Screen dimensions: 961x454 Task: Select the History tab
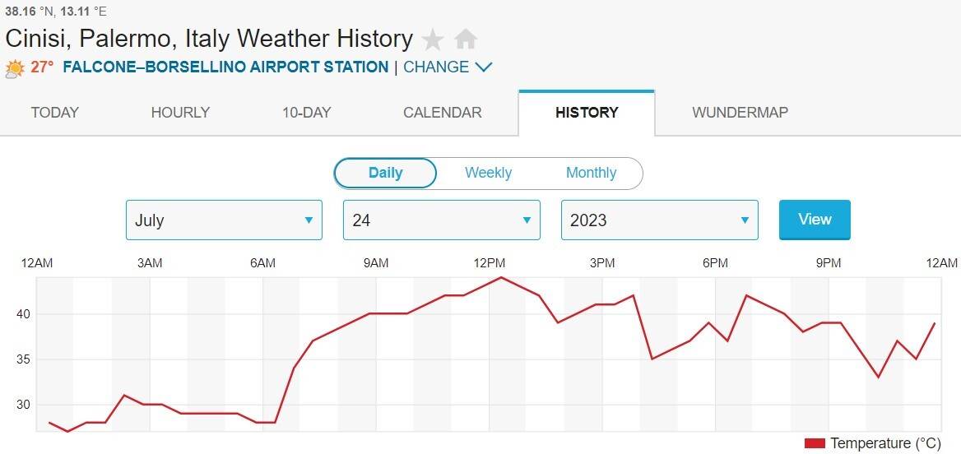[587, 113]
